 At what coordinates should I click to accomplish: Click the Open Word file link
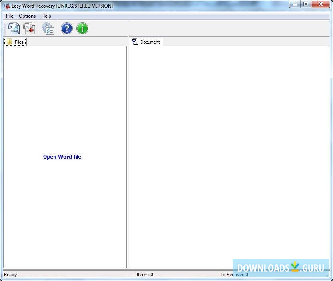pyautogui.click(x=62, y=157)
